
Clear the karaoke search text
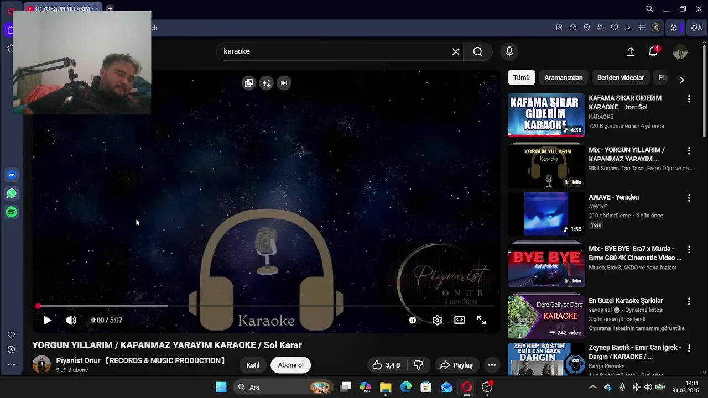coord(456,51)
